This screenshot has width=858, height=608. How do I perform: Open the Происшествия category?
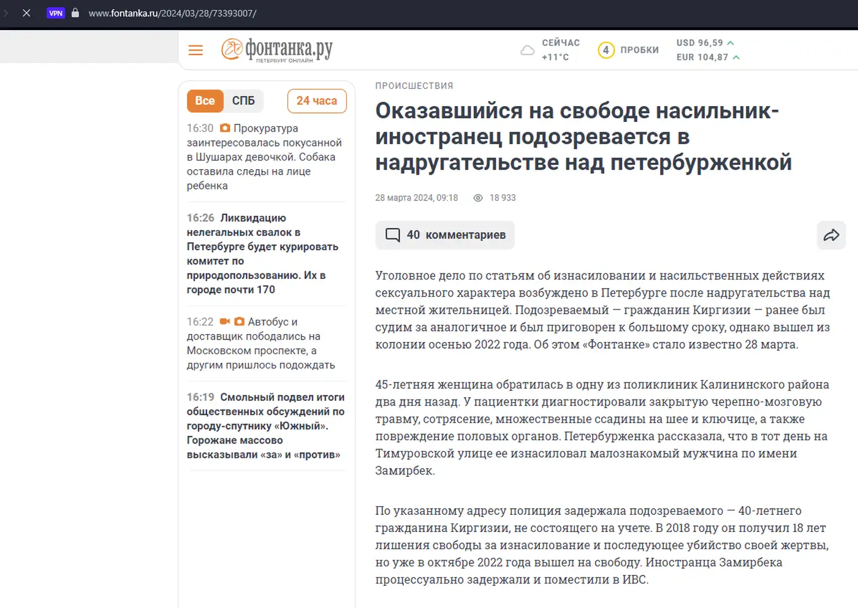[x=414, y=86]
